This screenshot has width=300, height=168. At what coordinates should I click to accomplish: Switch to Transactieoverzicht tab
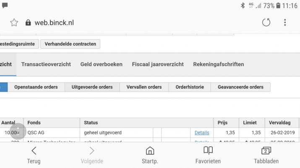[x=46, y=64]
